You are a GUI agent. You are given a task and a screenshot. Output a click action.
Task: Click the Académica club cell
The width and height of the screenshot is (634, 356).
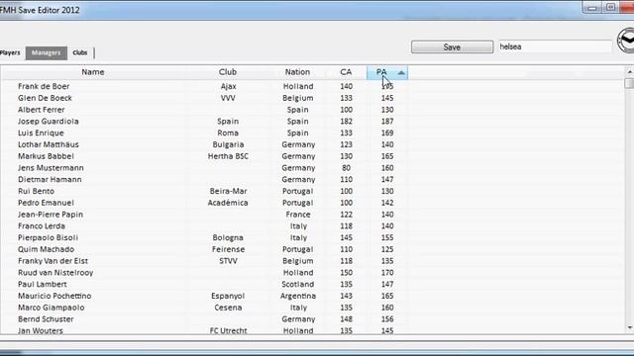coord(228,203)
